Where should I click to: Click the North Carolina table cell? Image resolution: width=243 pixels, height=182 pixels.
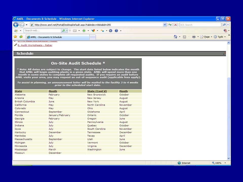tap(103, 105)
